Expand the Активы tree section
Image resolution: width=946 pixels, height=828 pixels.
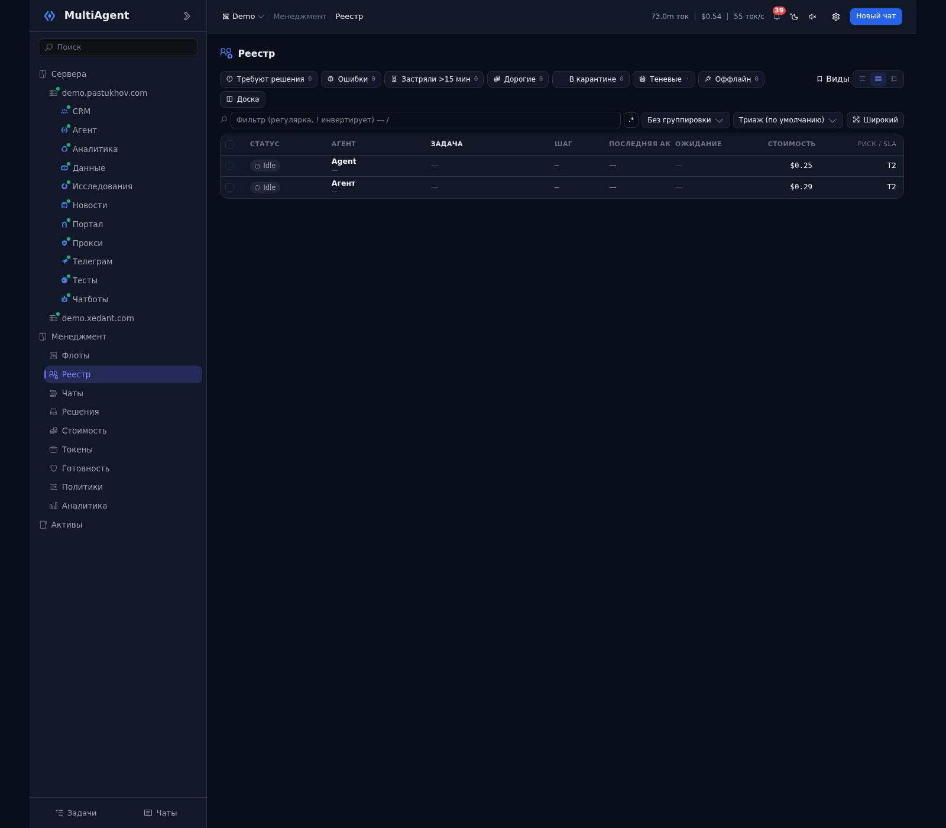[x=118, y=525]
